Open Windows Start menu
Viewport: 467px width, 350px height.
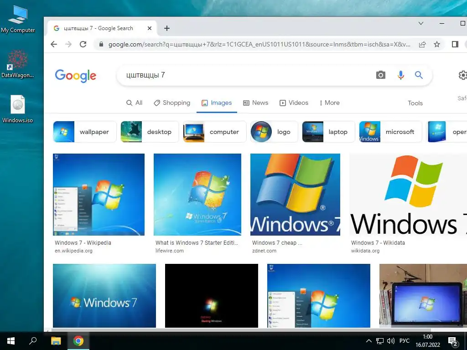tap(11, 341)
